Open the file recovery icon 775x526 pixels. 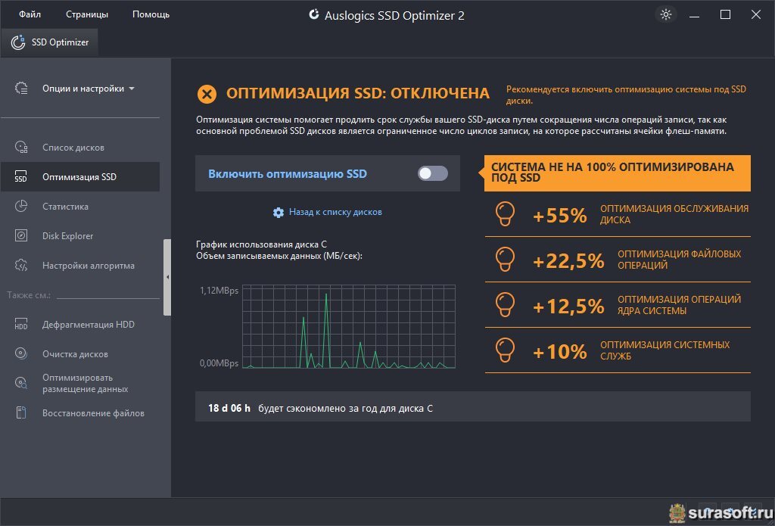point(21,412)
